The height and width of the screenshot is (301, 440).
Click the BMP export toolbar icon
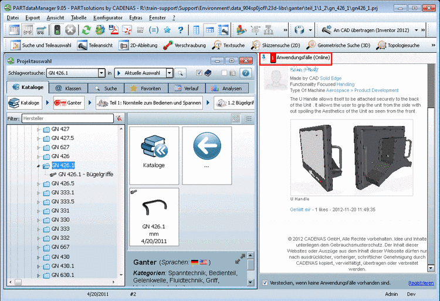tap(28, 30)
